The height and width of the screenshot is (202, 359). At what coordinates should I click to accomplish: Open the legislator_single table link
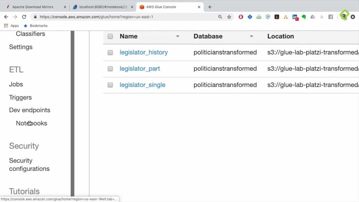[142, 85]
